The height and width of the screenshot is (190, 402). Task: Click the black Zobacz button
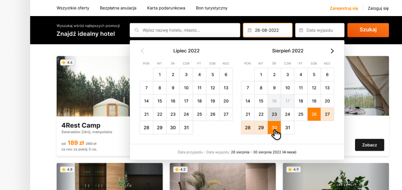(x=369, y=145)
